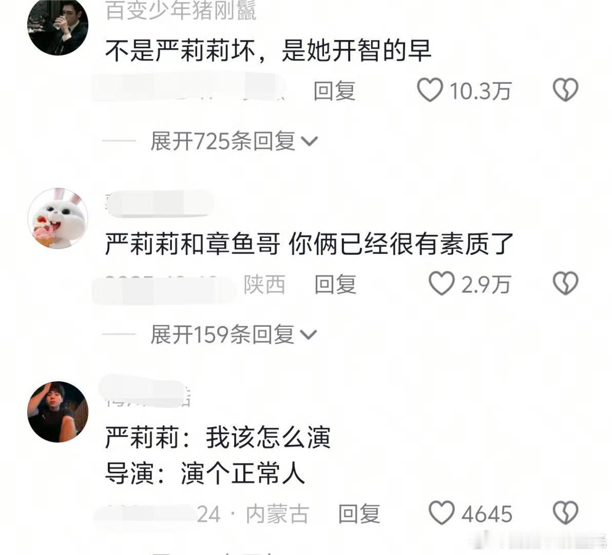Like the comment with 4645 likes
Image resolution: width=612 pixels, height=555 pixels.
coord(442,513)
